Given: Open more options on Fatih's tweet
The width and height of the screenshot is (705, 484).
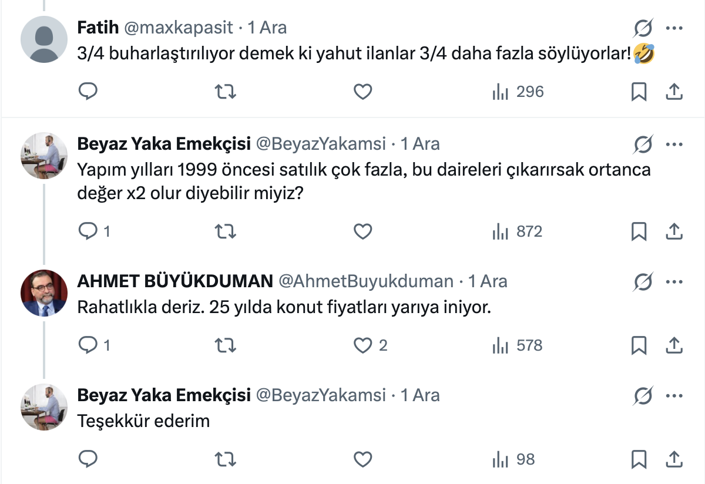Looking at the screenshot, I should (674, 28).
